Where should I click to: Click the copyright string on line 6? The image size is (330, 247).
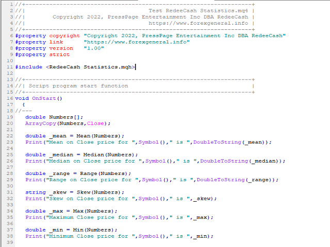pos(185,36)
